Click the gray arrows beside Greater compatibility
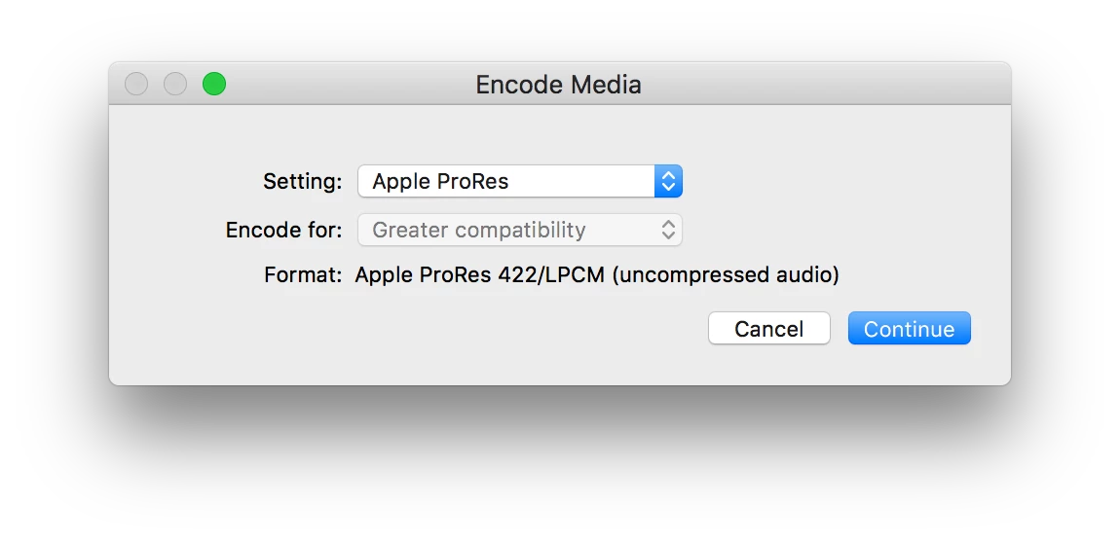Screen dimensions: 1120x541 [x=668, y=231]
